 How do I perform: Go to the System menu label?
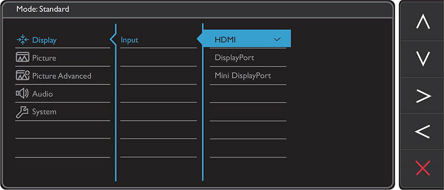click(x=44, y=112)
